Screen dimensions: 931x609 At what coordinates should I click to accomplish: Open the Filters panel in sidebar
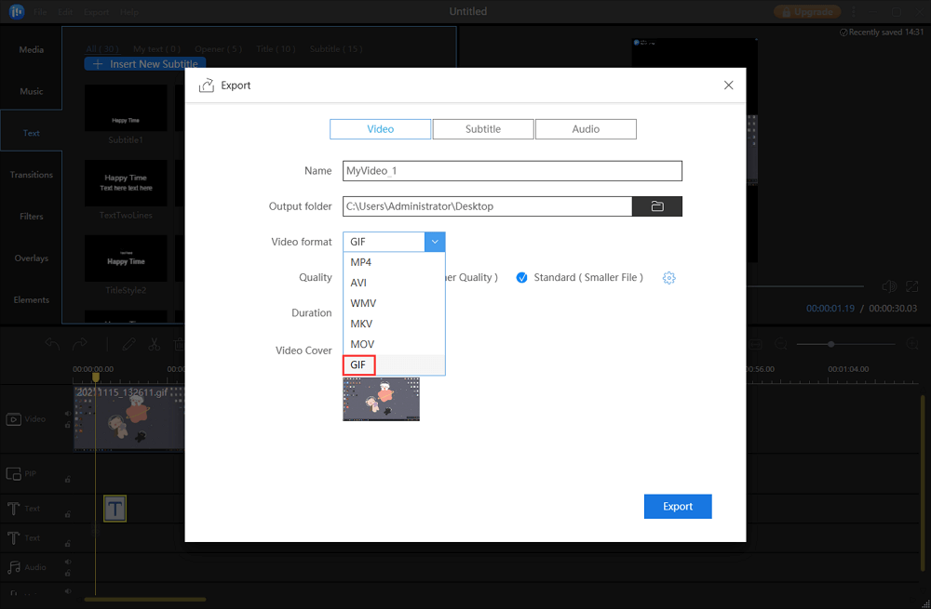click(x=31, y=217)
